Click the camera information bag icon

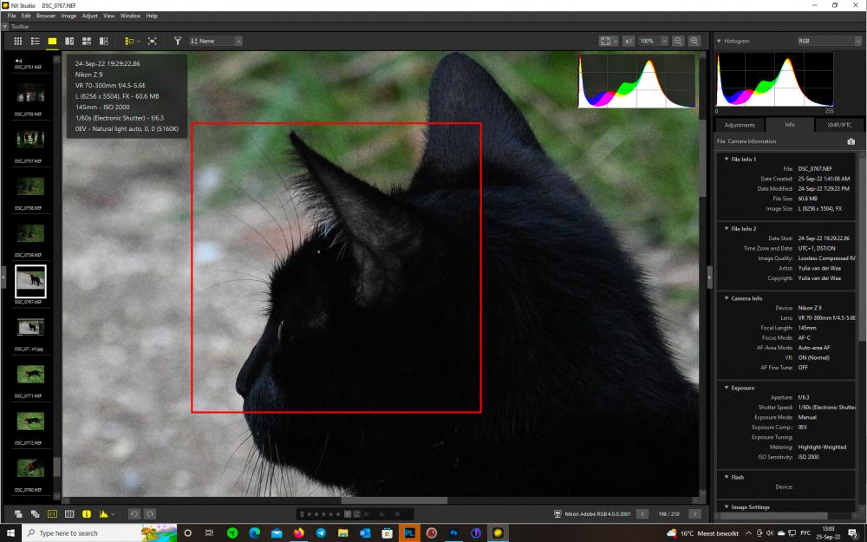coord(851,141)
